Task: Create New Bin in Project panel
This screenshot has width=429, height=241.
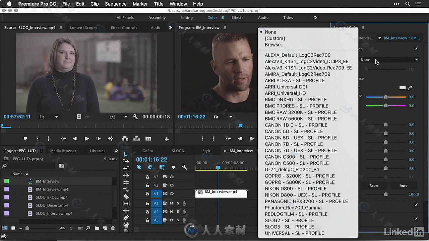Action: point(97,228)
